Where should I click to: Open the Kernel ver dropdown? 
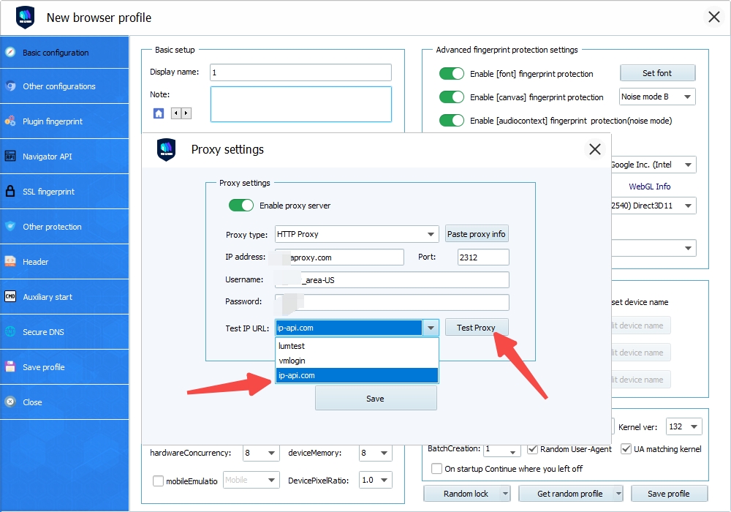pyautogui.click(x=684, y=426)
